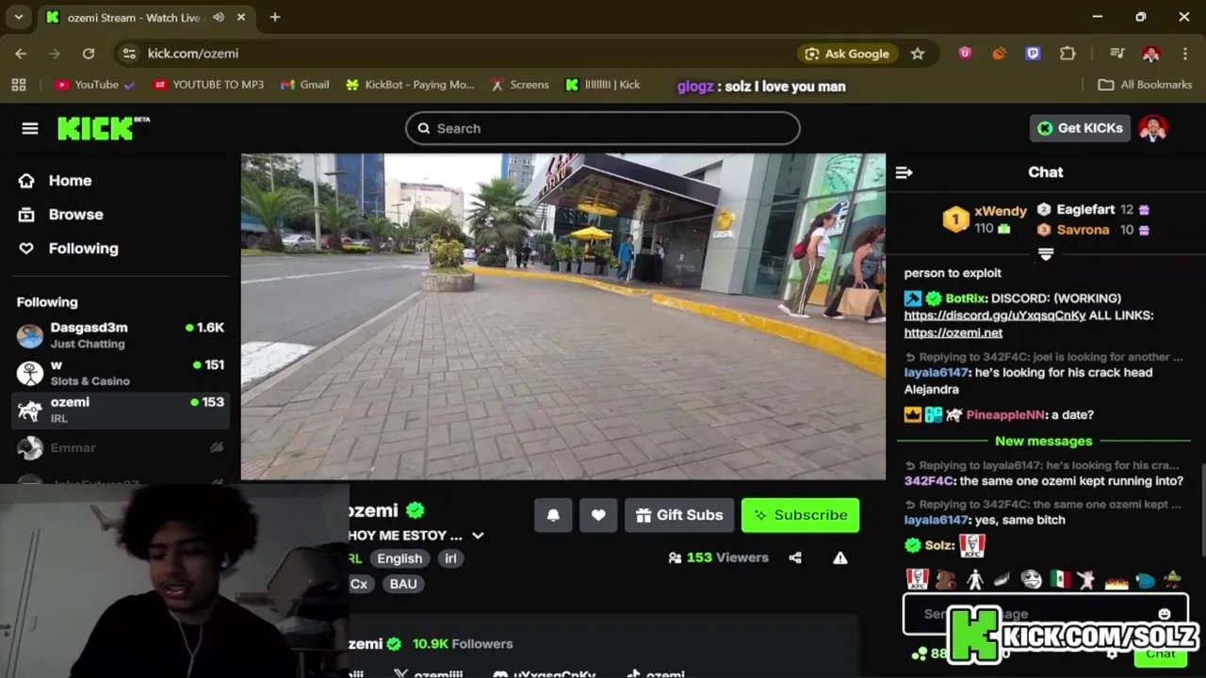Report stream with warning icon
Screen dimensions: 1206x678
(840, 557)
